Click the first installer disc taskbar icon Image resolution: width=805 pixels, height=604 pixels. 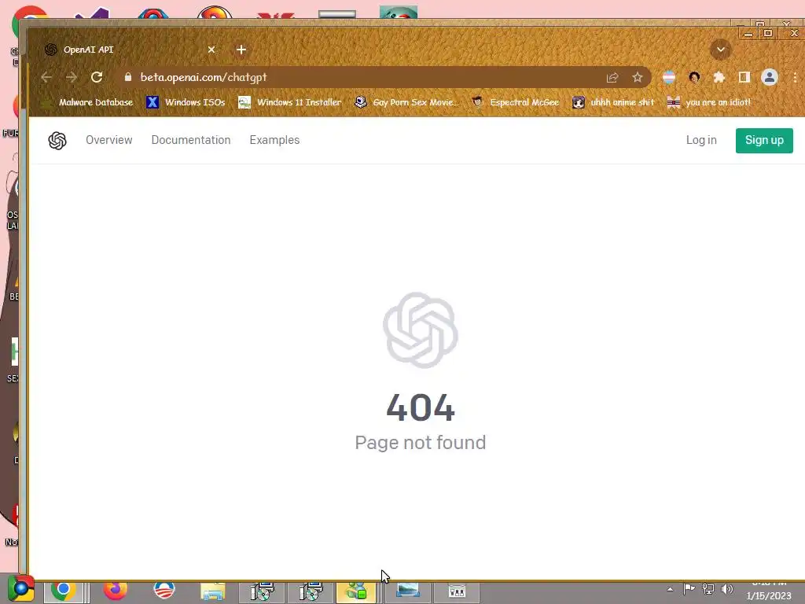(262, 591)
